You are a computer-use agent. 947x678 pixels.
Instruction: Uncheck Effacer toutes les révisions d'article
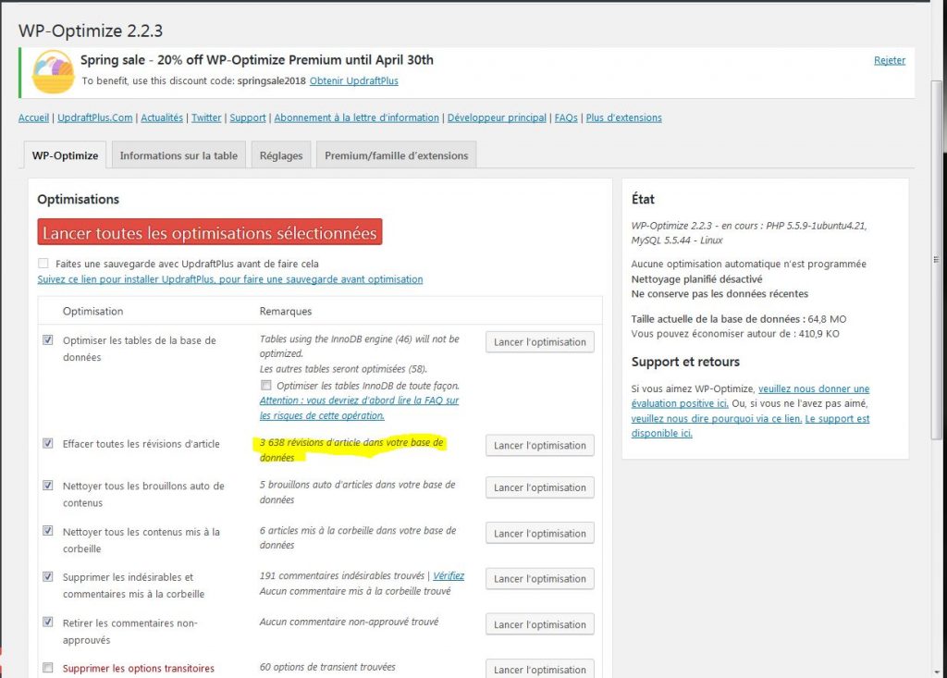pyautogui.click(x=48, y=443)
